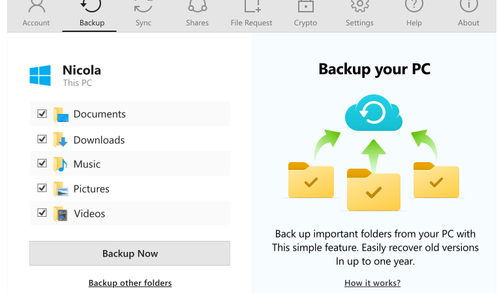
Task: Click the File Request icon
Action: pyautogui.click(x=252, y=7)
